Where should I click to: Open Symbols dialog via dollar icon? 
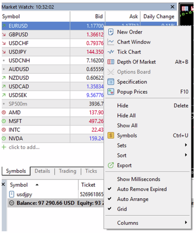coord(111,135)
